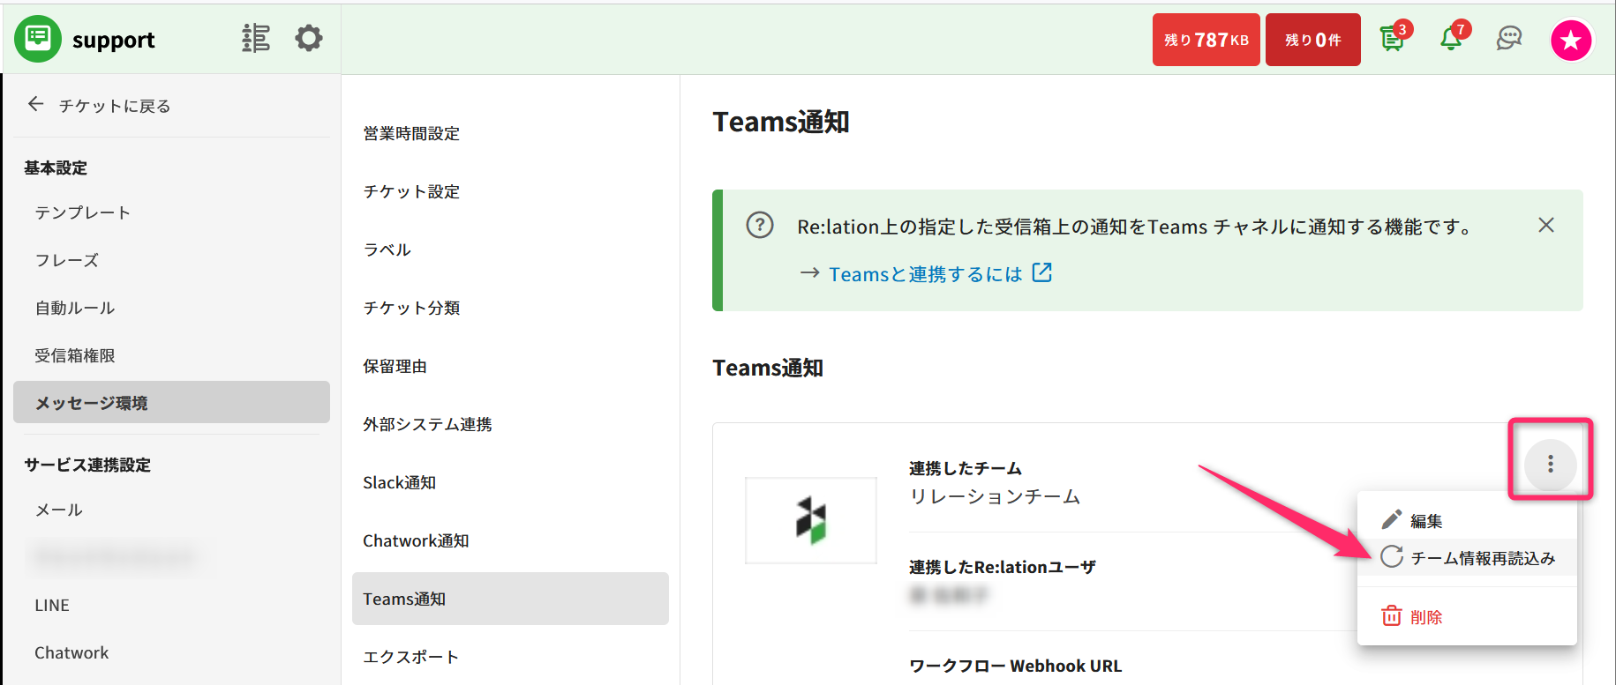Open ラベル in the submenu
Image resolution: width=1616 pixels, height=685 pixels.
[387, 249]
